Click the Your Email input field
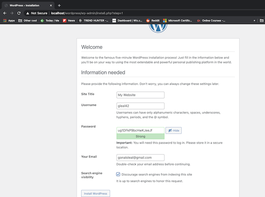Screen dimensions: 265x197 [x=140, y=158]
